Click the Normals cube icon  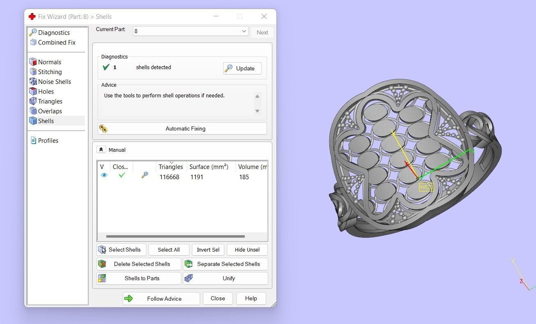[33, 62]
